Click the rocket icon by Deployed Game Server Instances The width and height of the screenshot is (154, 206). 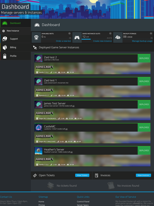pos(35,47)
